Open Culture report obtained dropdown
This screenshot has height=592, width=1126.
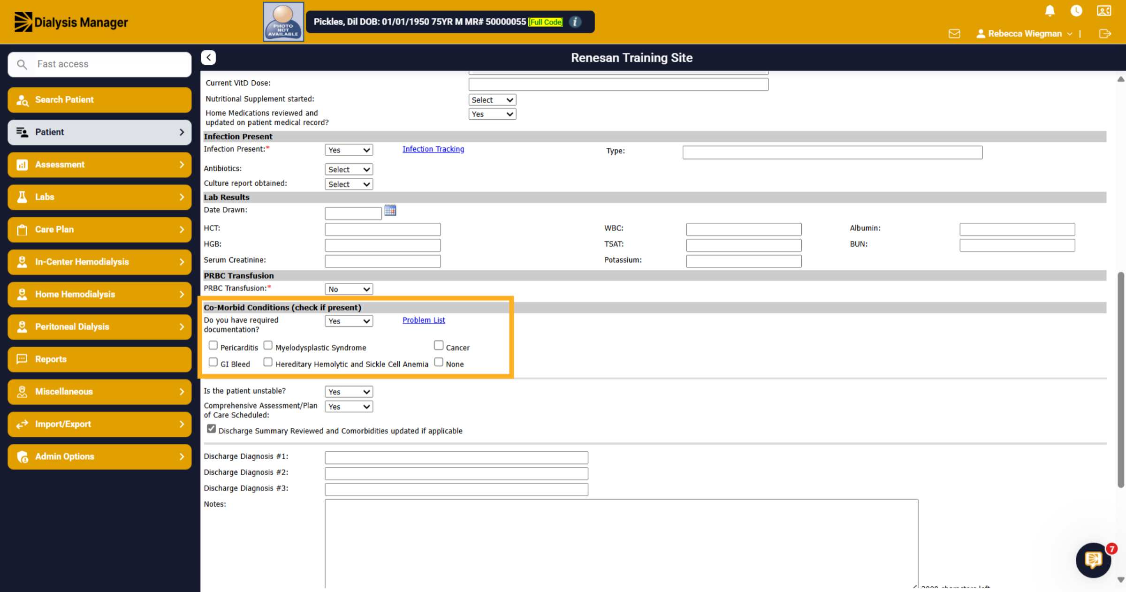point(349,184)
